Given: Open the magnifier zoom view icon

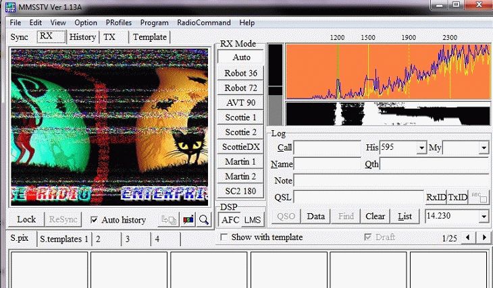Looking at the screenshot, I should tap(204, 219).
